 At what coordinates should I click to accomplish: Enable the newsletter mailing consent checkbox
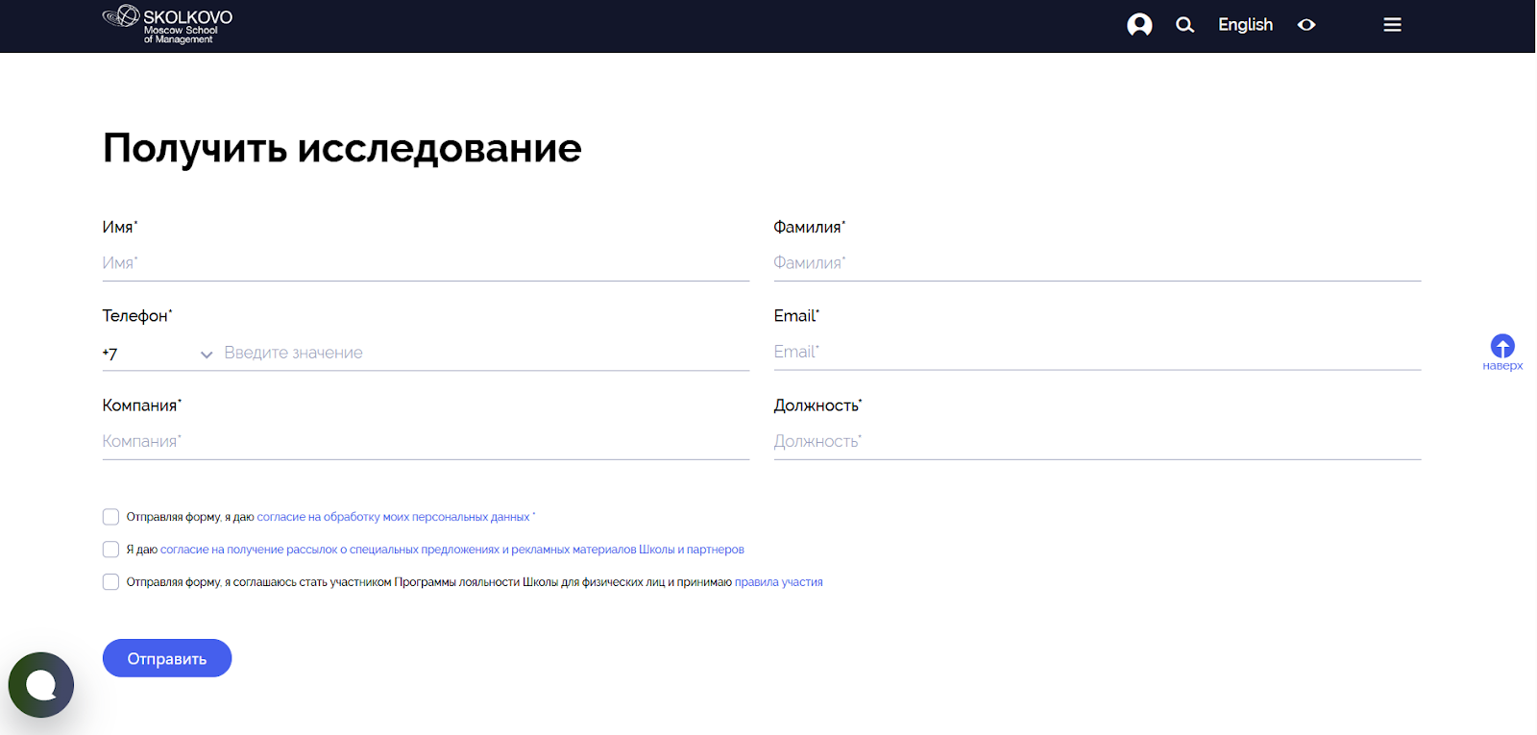coord(110,550)
